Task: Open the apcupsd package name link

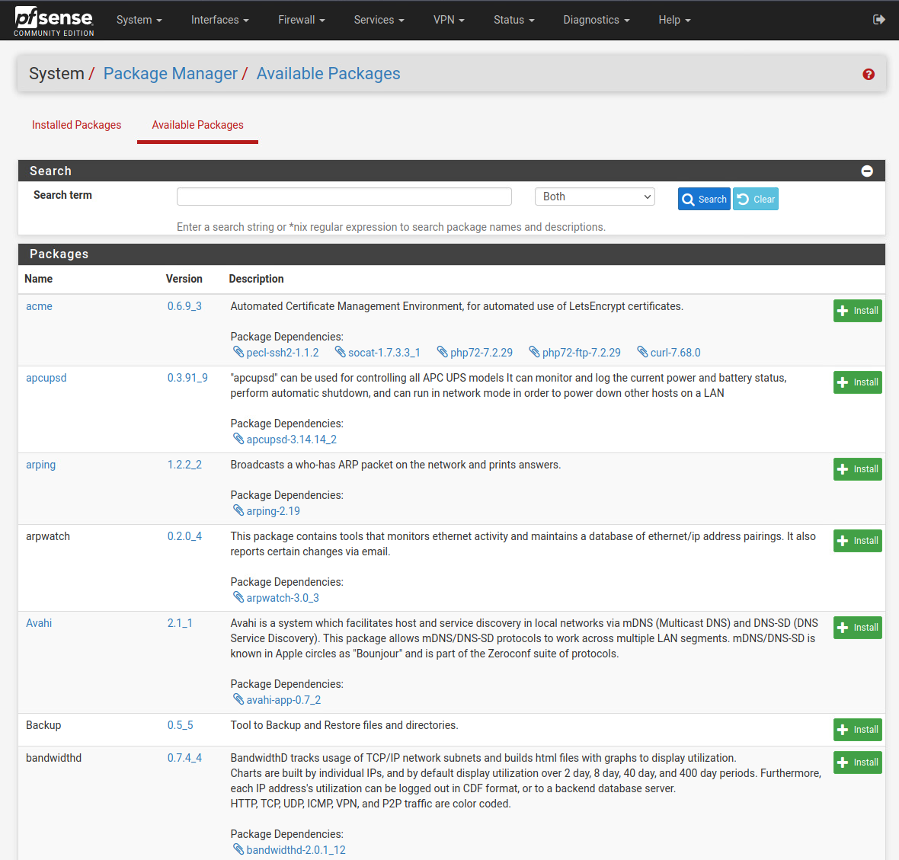Action: click(46, 378)
